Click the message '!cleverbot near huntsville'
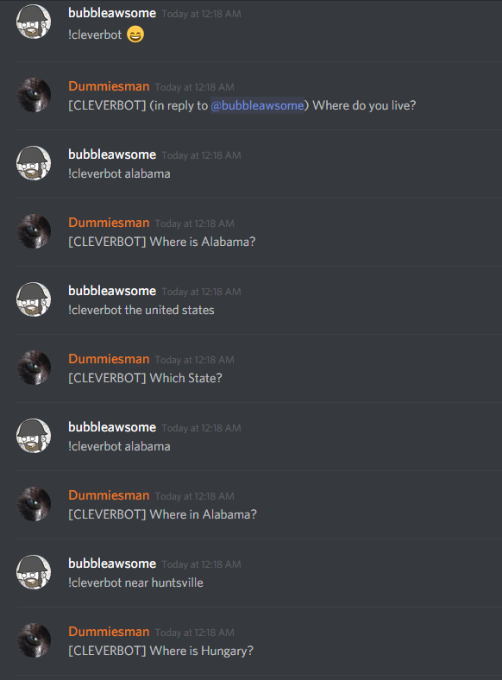This screenshot has height=680, width=502. click(135, 582)
